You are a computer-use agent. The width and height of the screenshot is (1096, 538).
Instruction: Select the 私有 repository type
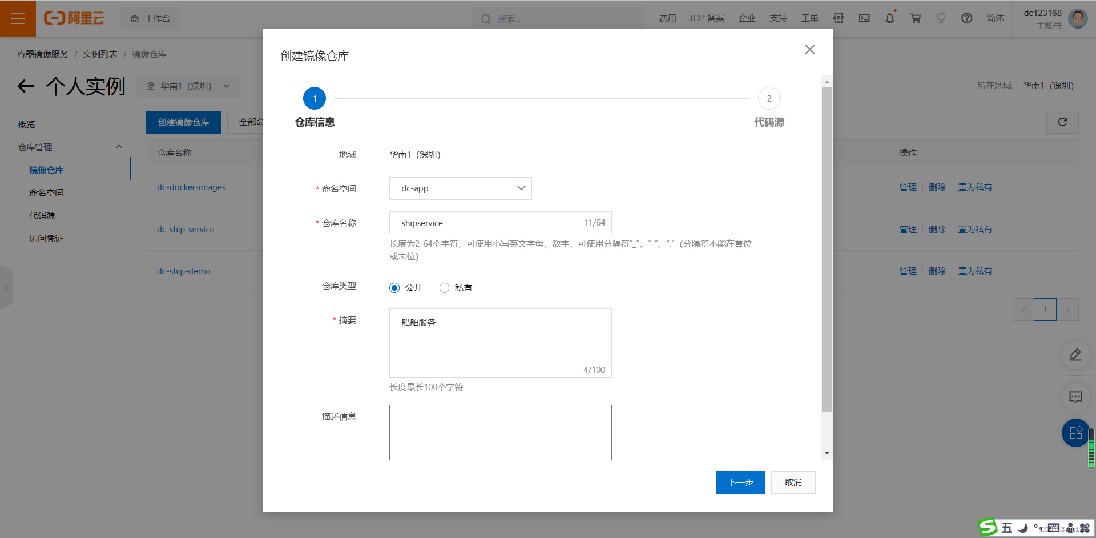(x=445, y=287)
